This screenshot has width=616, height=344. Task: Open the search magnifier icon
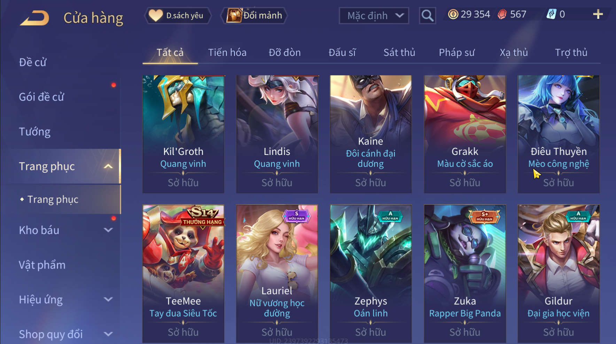click(x=427, y=16)
